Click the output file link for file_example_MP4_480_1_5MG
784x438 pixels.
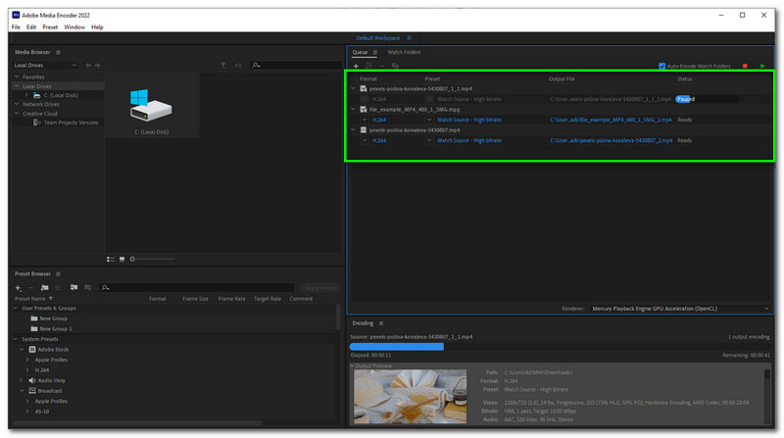610,120
